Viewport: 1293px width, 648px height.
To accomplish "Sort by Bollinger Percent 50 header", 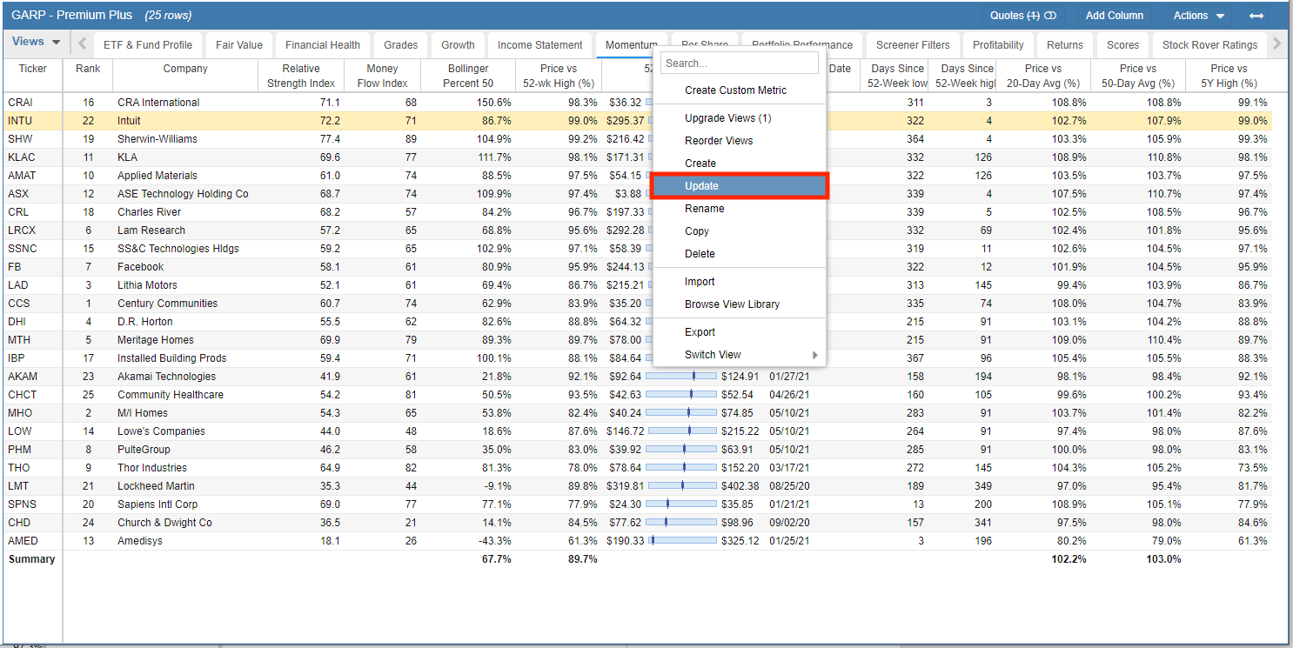I will [x=468, y=76].
